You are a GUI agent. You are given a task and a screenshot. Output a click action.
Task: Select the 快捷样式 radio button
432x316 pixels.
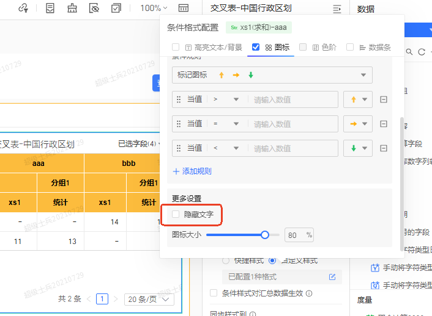coord(225,260)
